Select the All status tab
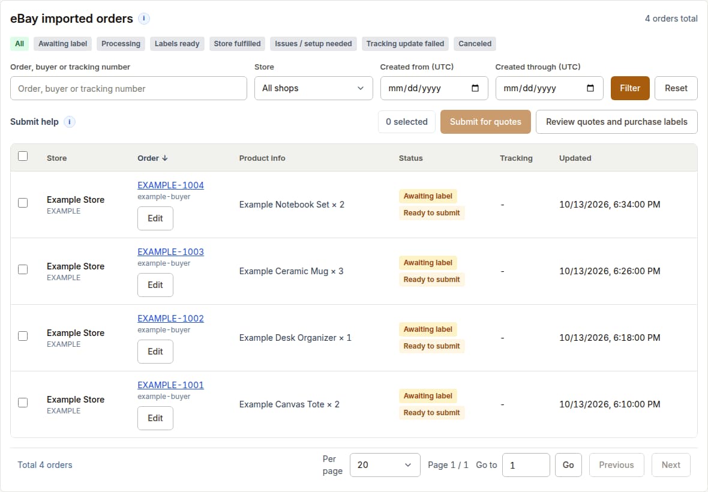Image resolution: width=708 pixels, height=492 pixels. point(19,44)
